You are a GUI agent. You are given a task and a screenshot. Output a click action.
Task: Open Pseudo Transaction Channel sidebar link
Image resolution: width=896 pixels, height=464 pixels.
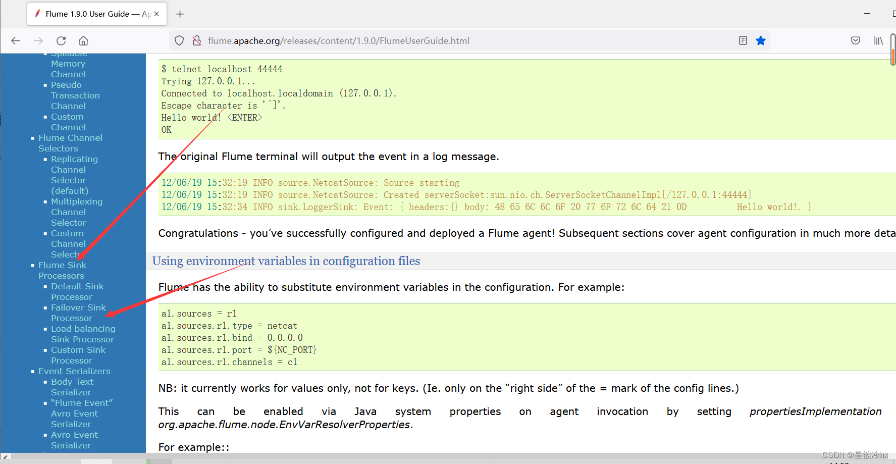click(x=75, y=95)
